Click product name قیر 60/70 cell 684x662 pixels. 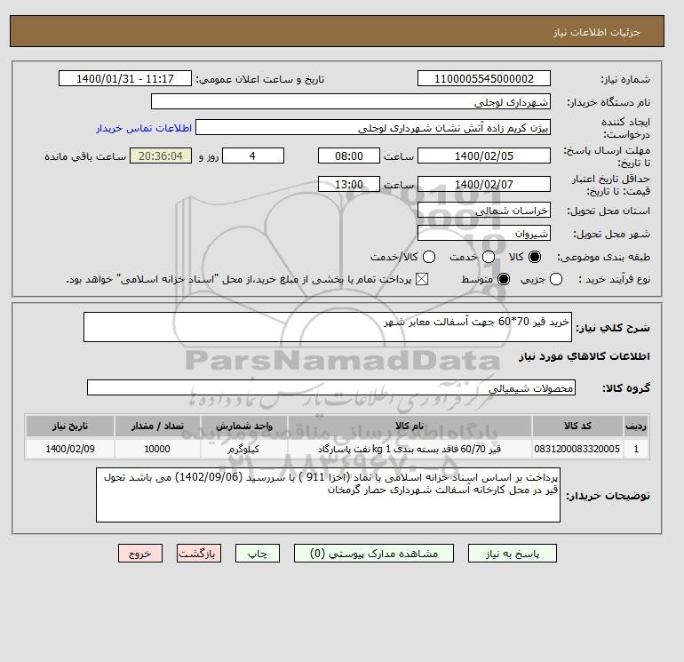tap(410, 449)
